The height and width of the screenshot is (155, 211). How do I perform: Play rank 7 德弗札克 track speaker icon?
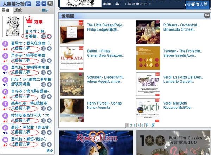[x=43, y=108]
